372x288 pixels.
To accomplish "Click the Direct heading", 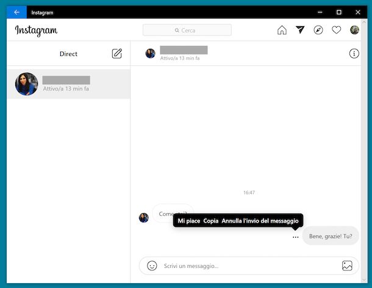I will (x=68, y=54).
